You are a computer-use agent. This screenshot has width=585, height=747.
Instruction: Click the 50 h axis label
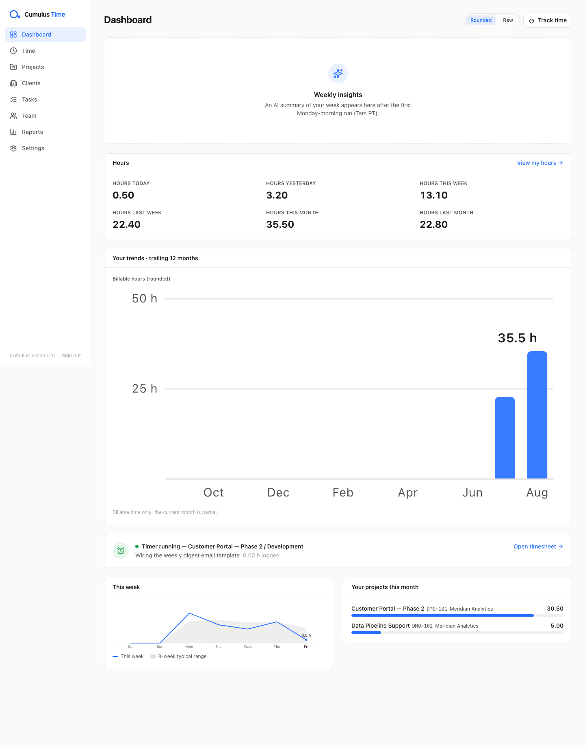(145, 298)
